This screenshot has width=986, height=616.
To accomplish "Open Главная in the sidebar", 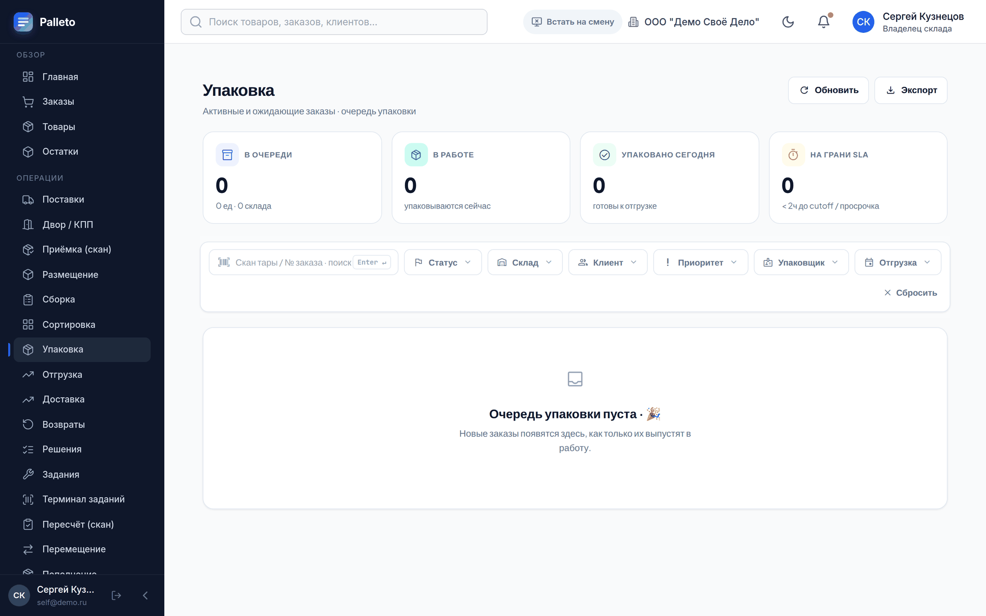I will pos(82,77).
